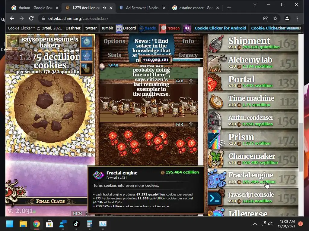Switch to Ad Remover tab

142,8
